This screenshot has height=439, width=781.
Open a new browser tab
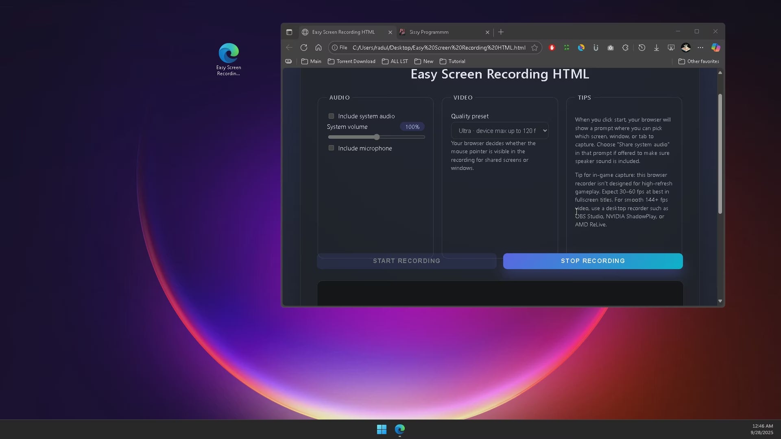click(501, 32)
